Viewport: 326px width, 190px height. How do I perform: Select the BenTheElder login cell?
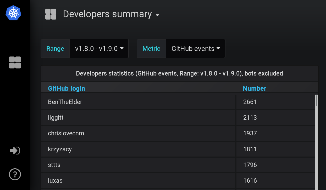pyautogui.click(x=138, y=102)
